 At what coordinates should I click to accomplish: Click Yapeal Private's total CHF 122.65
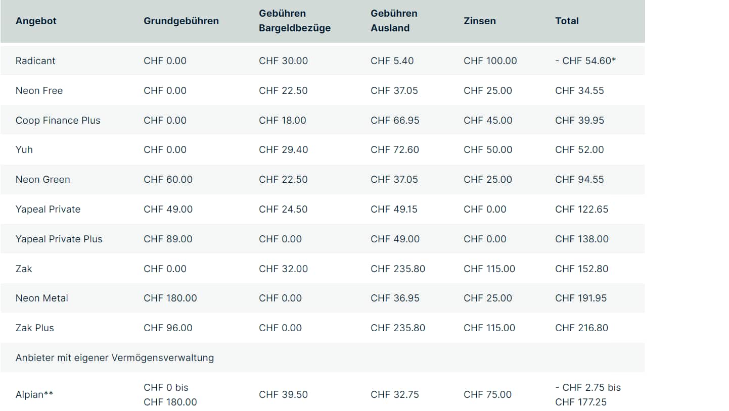tap(581, 209)
